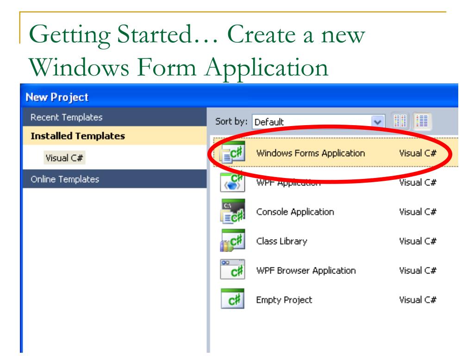Open the Sort by dropdown arrow
Viewport: 474px width, 356px height.
click(377, 122)
